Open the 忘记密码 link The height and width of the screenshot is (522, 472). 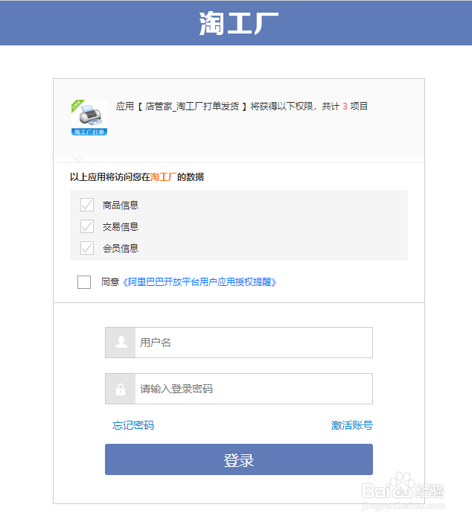click(x=133, y=425)
